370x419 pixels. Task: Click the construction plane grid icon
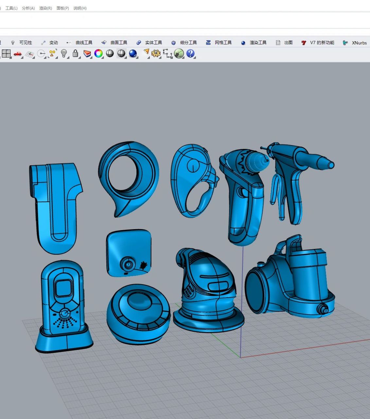click(29, 54)
